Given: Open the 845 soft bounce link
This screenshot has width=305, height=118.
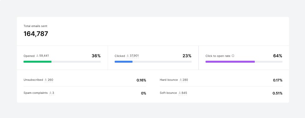Looking at the screenshot, I should pos(184,93).
